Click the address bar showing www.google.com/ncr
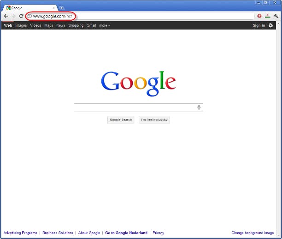 pyautogui.click(x=140, y=16)
